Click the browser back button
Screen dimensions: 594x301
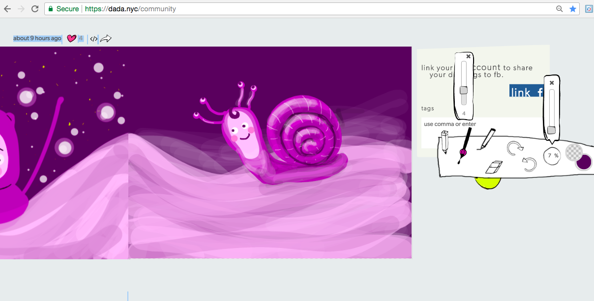[x=7, y=9]
